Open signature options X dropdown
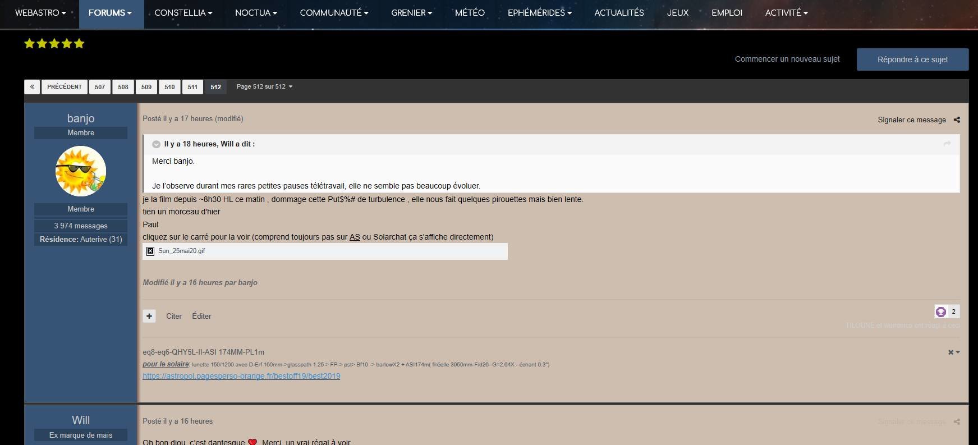The height and width of the screenshot is (445, 978). coord(954,352)
